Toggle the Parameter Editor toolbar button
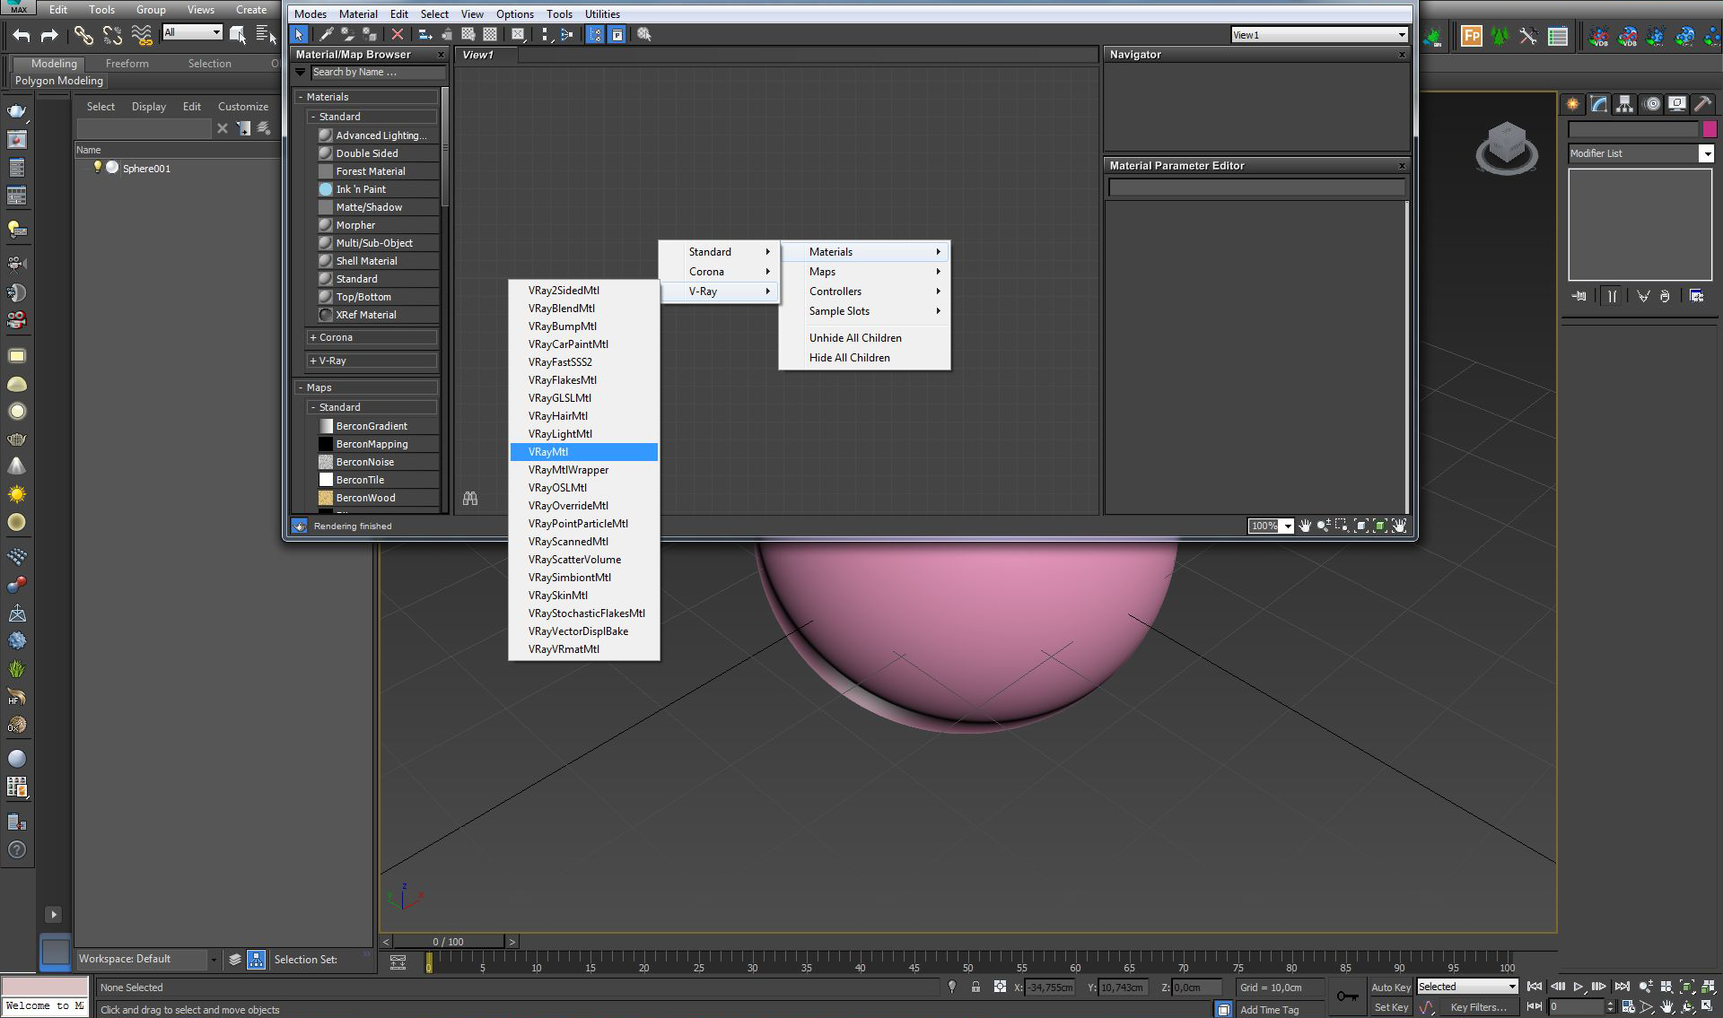 (617, 34)
